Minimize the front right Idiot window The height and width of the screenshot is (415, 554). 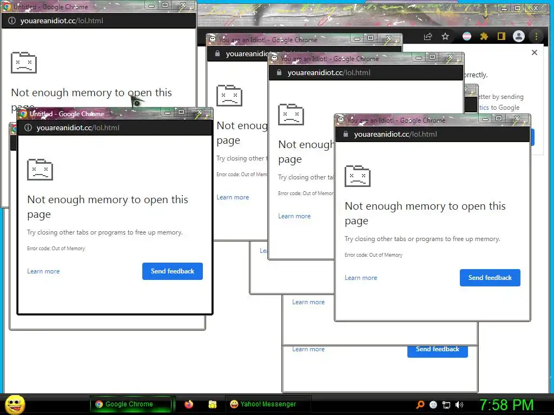pos(485,119)
